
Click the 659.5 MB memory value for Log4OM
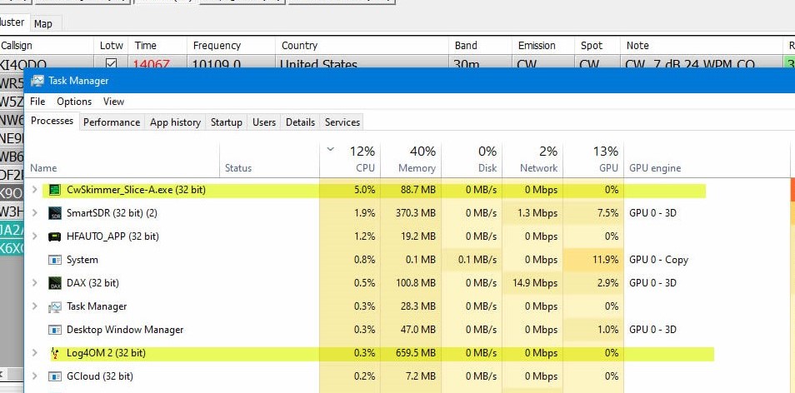tap(415, 353)
